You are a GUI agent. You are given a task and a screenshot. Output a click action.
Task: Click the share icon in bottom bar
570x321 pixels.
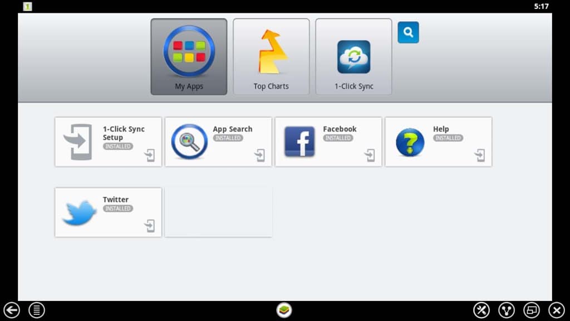tap(507, 310)
